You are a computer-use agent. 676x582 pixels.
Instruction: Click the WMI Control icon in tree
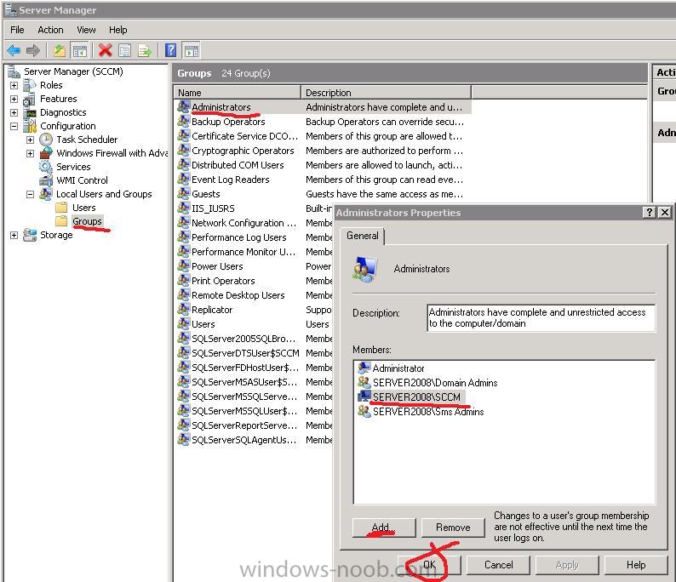[x=46, y=180]
